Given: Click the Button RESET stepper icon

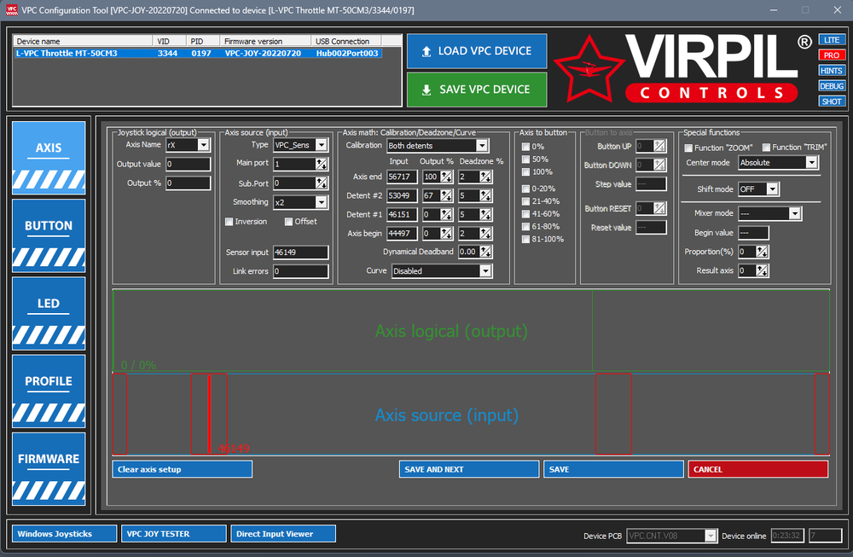Looking at the screenshot, I should pos(660,209).
